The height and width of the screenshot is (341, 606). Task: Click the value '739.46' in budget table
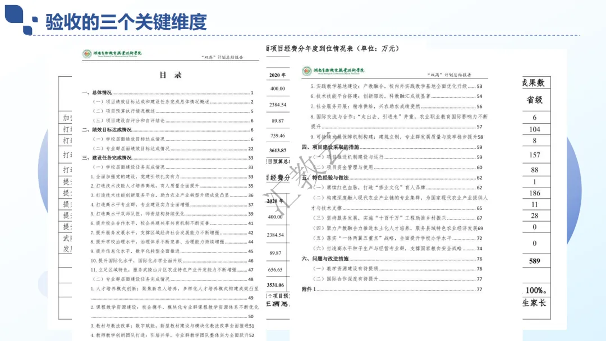point(278,136)
